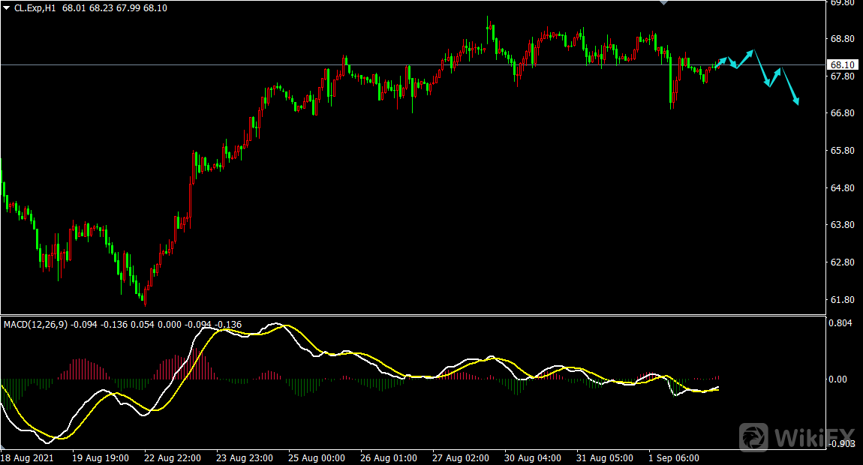Click the 18 Aug 2021 date label
This screenshot has width=863, height=465.
[x=28, y=457]
